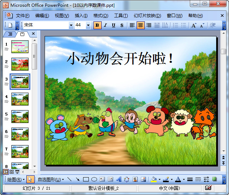
Task: Switch to Outline tab
Action: click(x=10, y=34)
